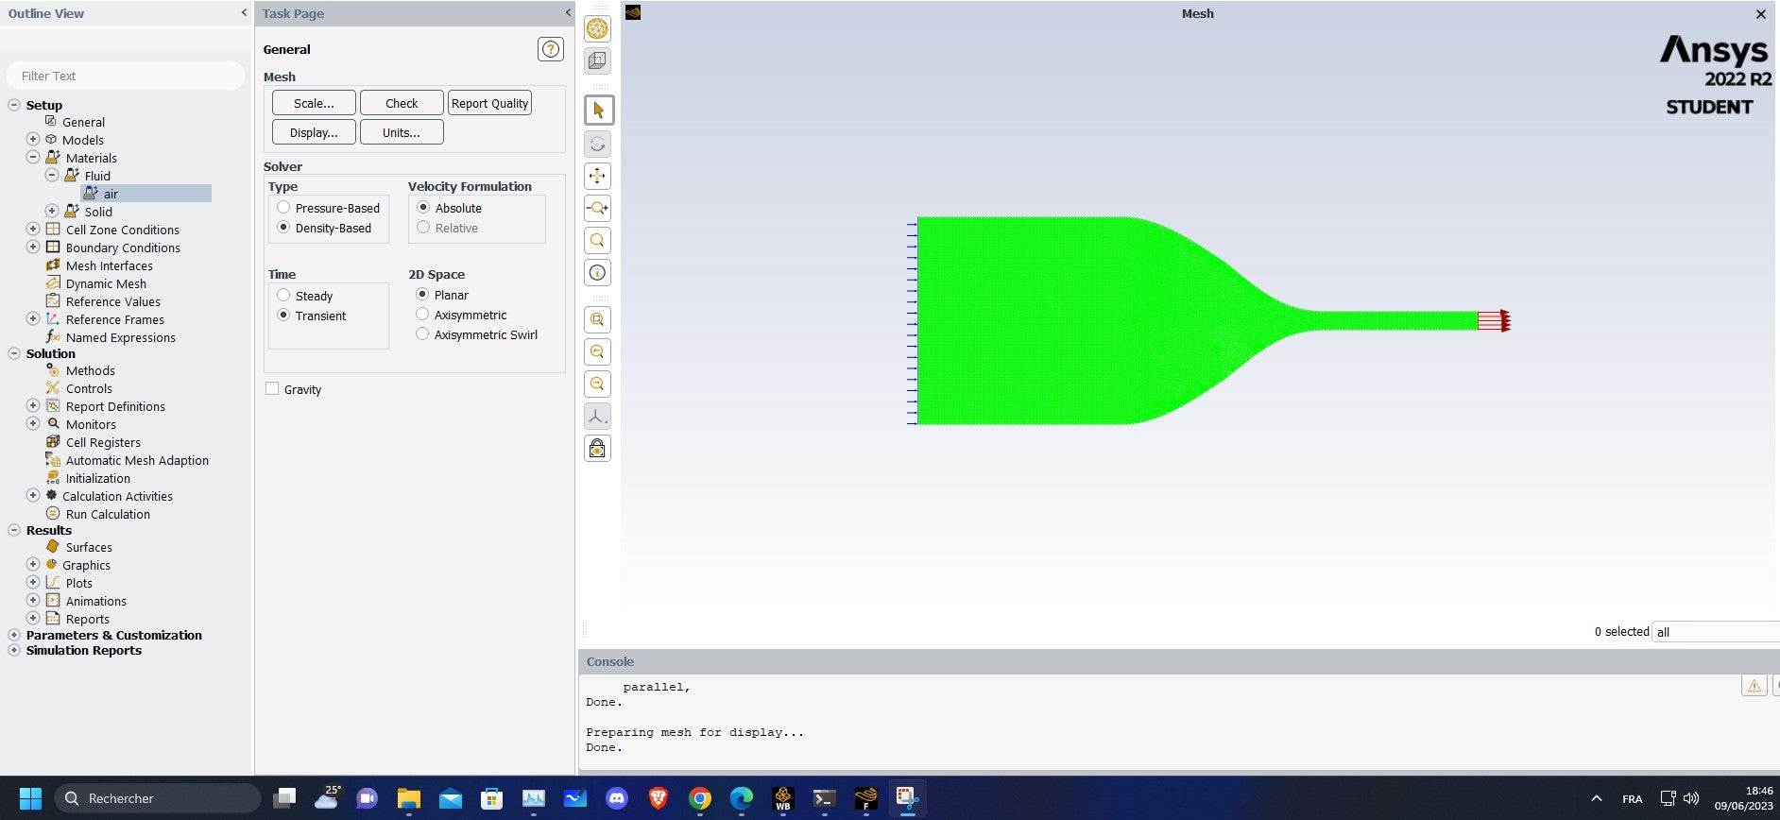Image resolution: width=1780 pixels, height=820 pixels.
Task: Expand the Report Definitions node
Action: click(x=33, y=405)
